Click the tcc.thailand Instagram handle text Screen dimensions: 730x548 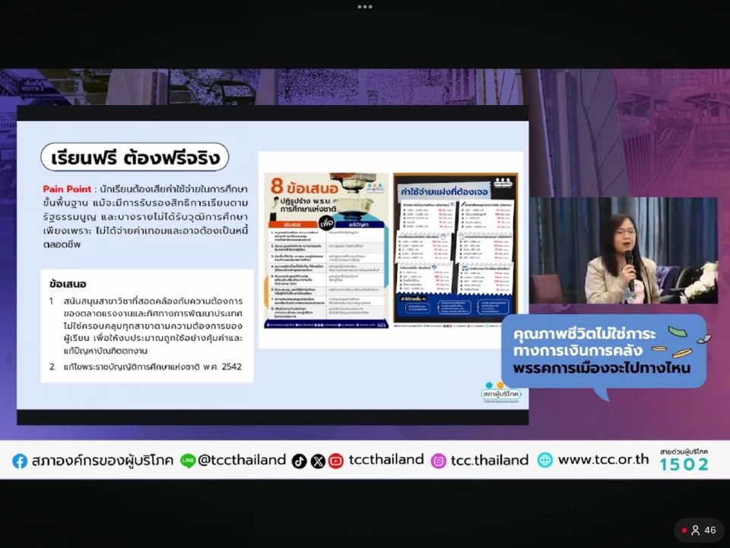click(489, 460)
